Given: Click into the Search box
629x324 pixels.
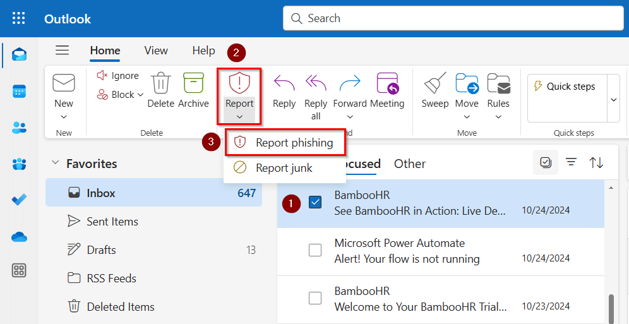Looking at the screenshot, I should pyautogui.click(x=461, y=18).
